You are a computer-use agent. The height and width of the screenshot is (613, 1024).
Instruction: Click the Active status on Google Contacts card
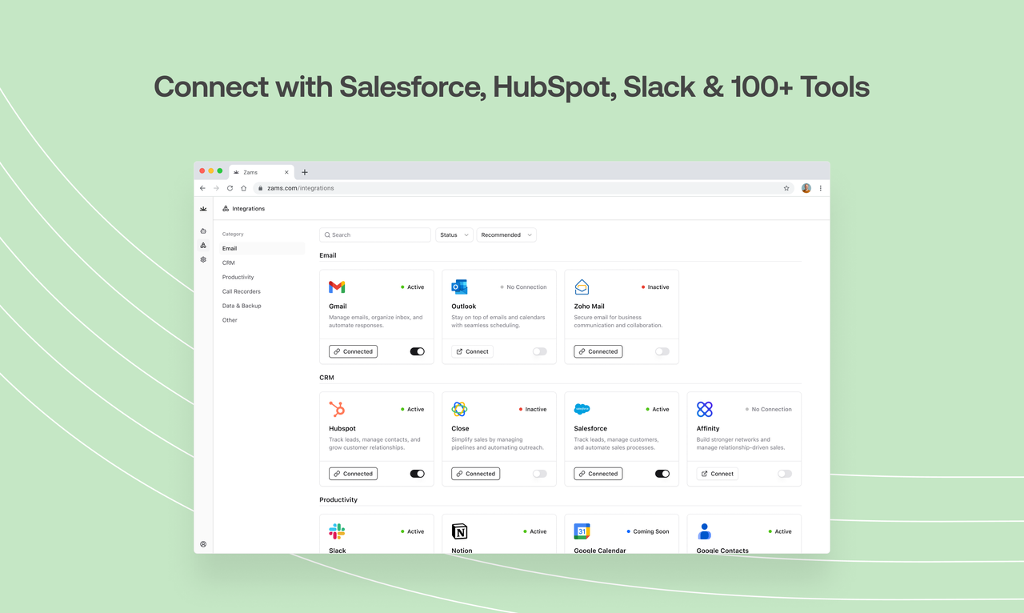[780, 532]
